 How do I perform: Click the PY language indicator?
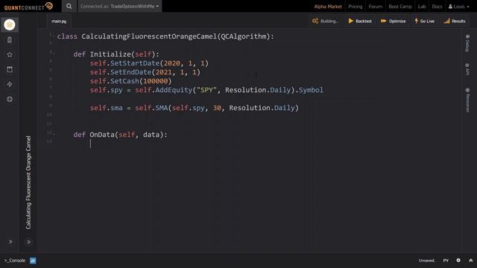446,261
